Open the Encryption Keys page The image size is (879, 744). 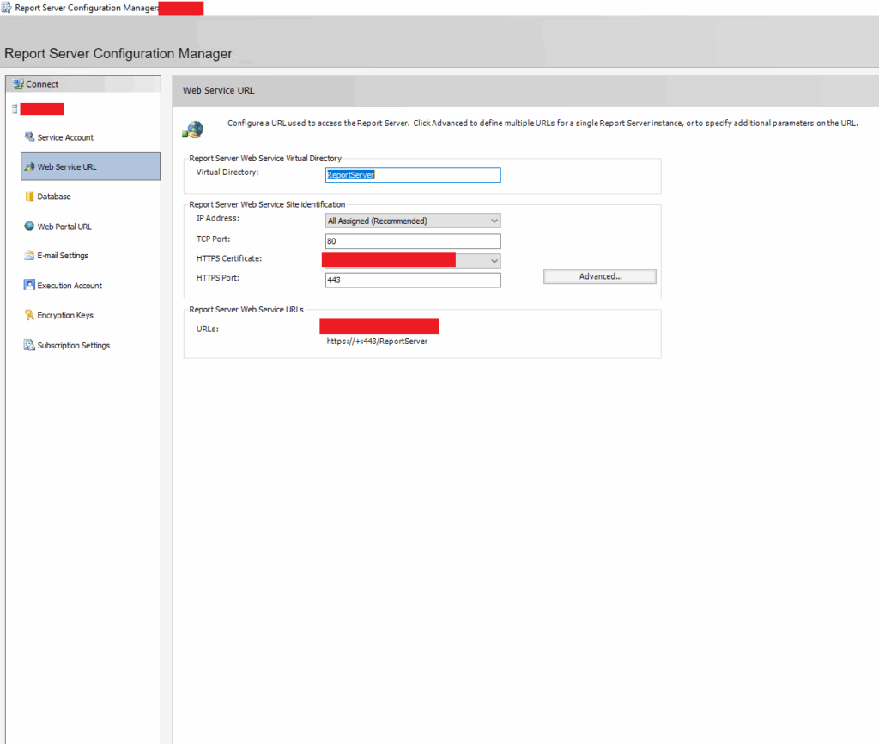[65, 316]
